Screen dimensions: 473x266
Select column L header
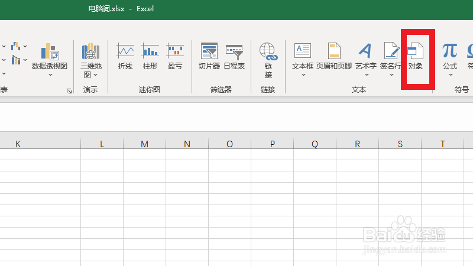102,144
